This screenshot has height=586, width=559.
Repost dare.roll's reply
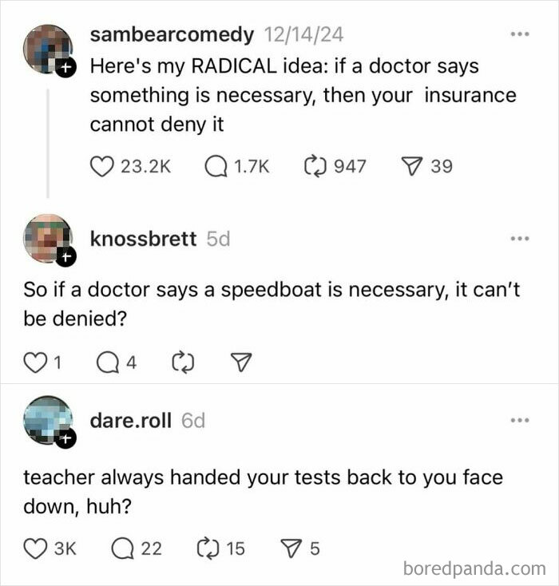[x=205, y=548]
